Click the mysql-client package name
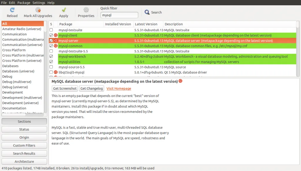This screenshot has width=301, height=171. (68, 35)
